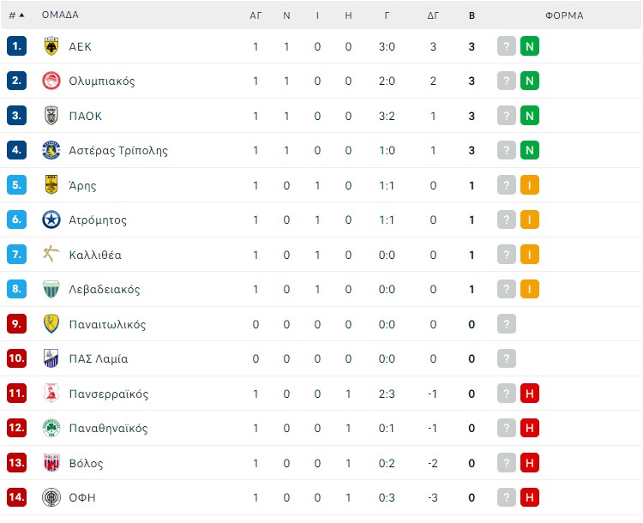Click the Αστέρας Τρίπολης logo icon
The image size is (643, 523).
(51, 151)
